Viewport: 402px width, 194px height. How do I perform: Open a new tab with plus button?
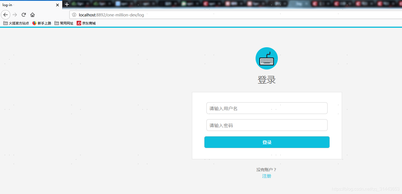click(67, 5)
